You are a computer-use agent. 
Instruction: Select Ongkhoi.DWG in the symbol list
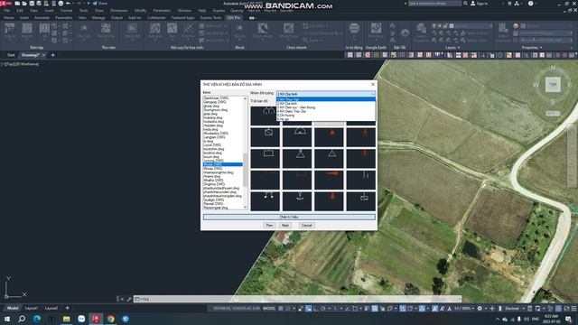click(214, 184)
